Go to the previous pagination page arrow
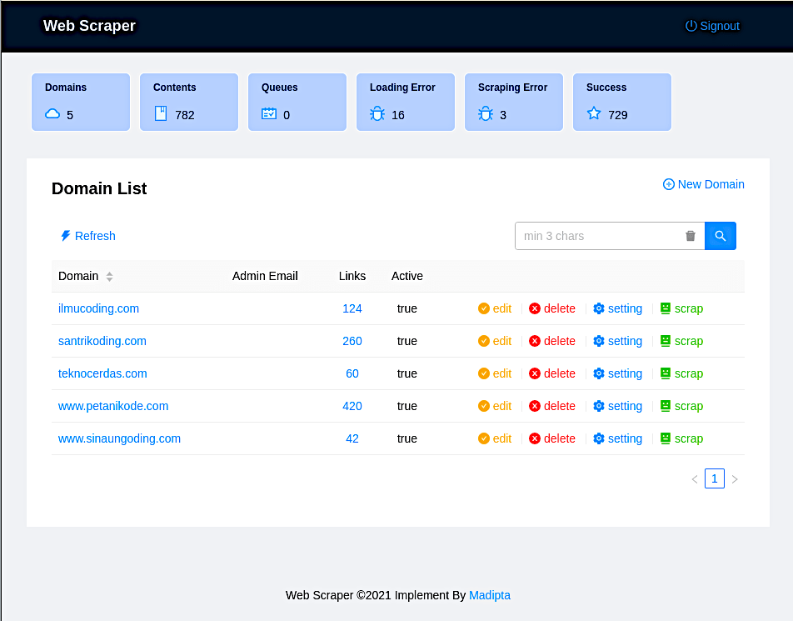This screenshot has width=793, height=621. (x=695, y=479)
